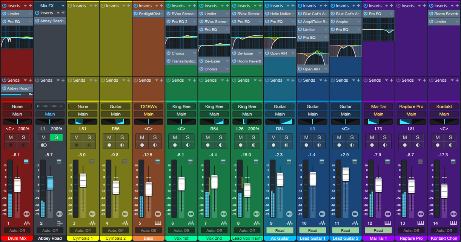The image size is (461, 242).
Task: Open Guitar input selector on Cymbals 2
Action: click(116, 107)
